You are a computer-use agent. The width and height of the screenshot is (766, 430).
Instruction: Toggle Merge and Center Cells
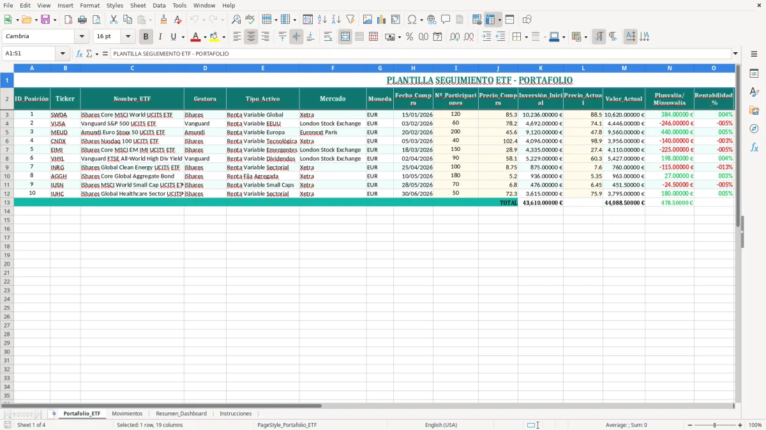pyautogui.click(x=345, y=37)
